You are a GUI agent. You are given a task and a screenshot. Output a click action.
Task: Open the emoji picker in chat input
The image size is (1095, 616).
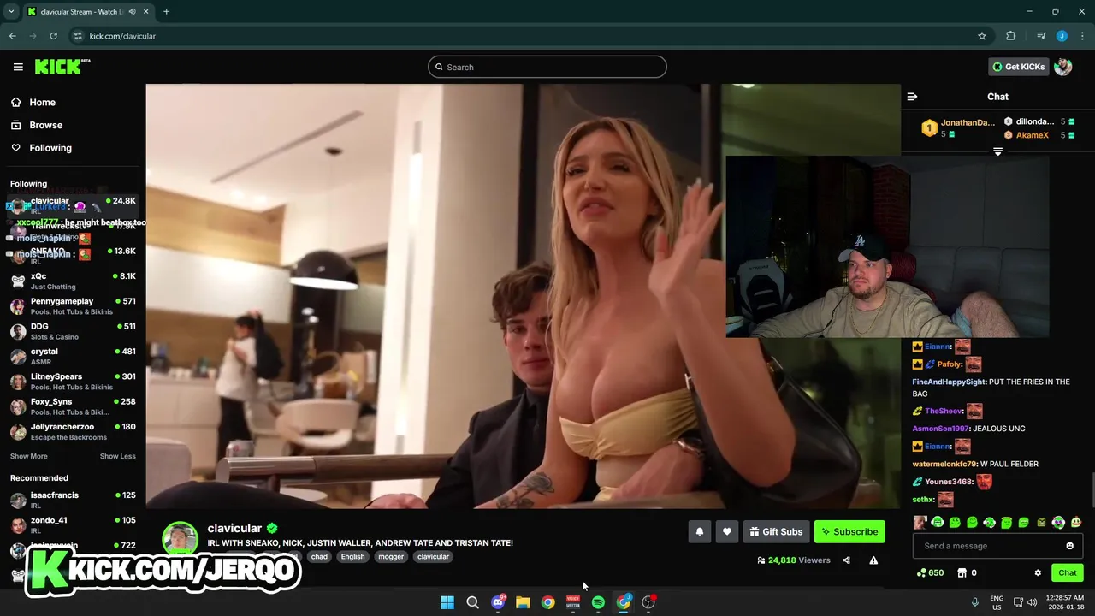pyautogui.click(x=1069, y=546)
